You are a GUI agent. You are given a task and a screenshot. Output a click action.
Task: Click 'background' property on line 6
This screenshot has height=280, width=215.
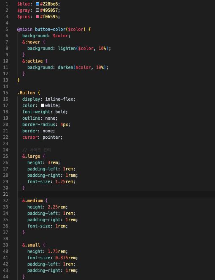coord(35,36)
